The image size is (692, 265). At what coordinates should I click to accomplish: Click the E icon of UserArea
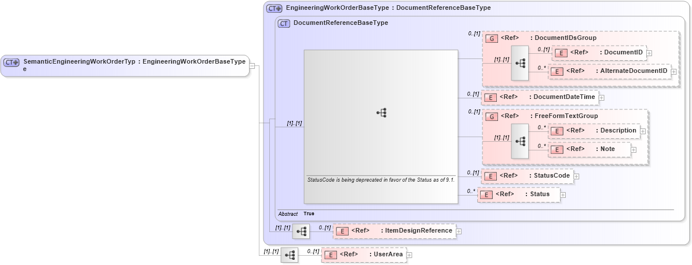(x=331, y=255)
